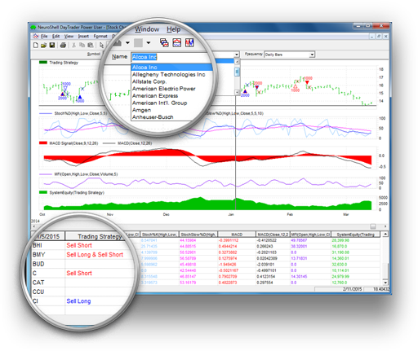Click the SystemEquity(Trading column header
Viewport: 418px width, 351px height.
[355, 235]
